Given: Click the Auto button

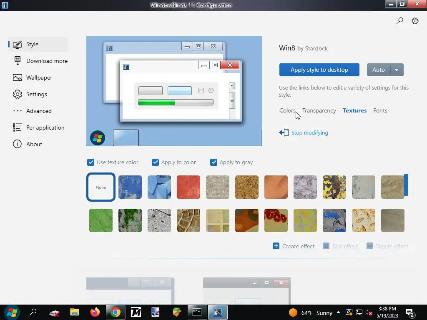Looking at the screenshot, I should (379, 70).
